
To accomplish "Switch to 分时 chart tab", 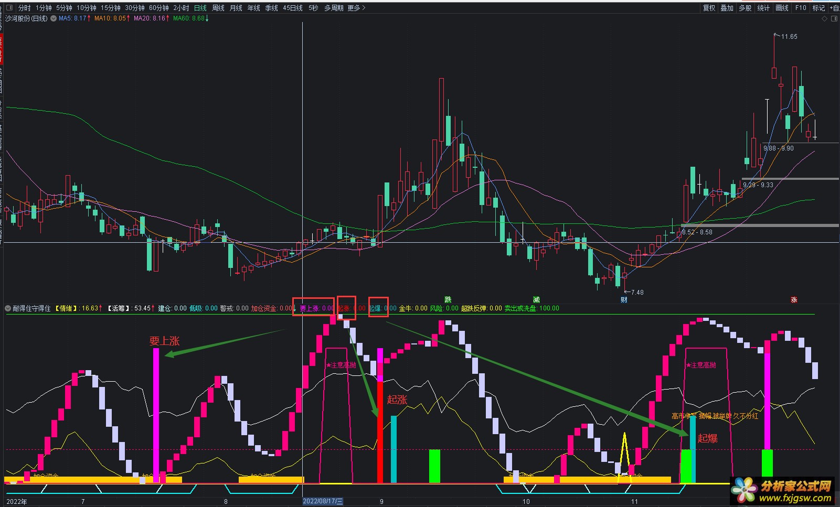I will tap(24, 8).
